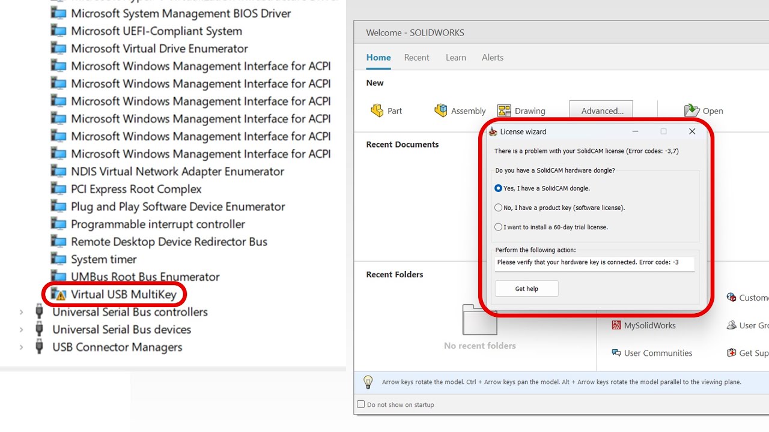Click the Universal Serial Bus controllers icon
Screen dimensions: 769x432
click(x=40, y=312)
